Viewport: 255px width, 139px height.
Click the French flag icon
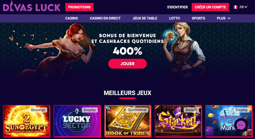(235, 7)
